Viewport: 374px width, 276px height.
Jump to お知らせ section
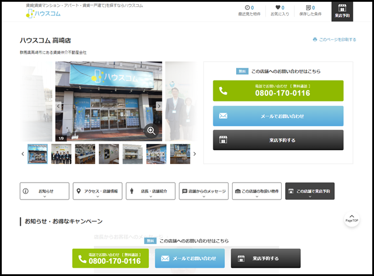44,191
